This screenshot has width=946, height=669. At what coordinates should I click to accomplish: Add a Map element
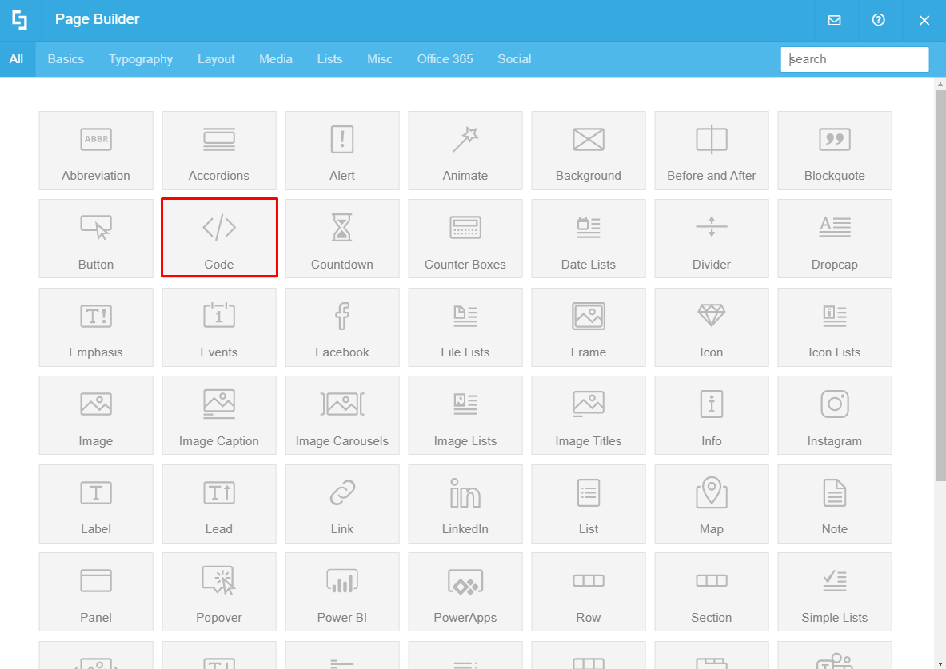712,504
